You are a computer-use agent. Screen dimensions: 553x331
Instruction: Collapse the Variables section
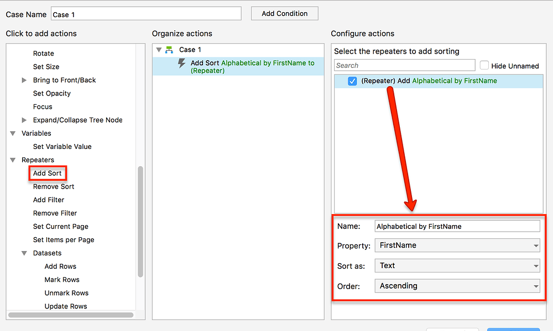13,134
